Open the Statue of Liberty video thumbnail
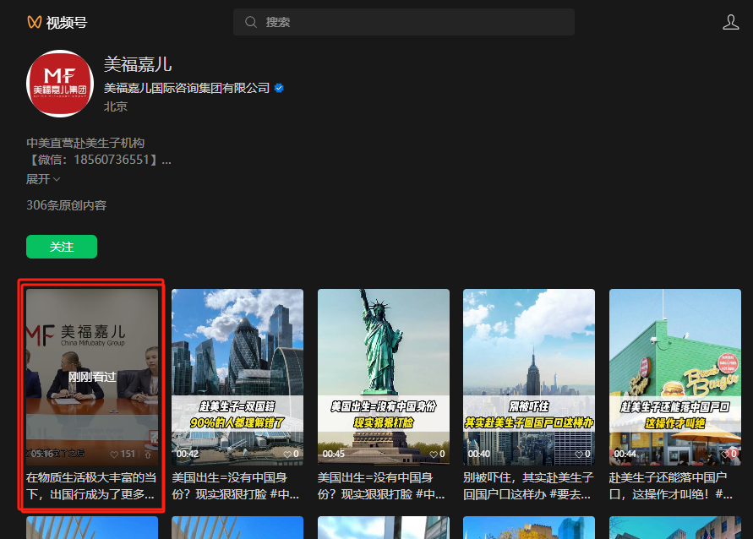 [x=384, y=378]
